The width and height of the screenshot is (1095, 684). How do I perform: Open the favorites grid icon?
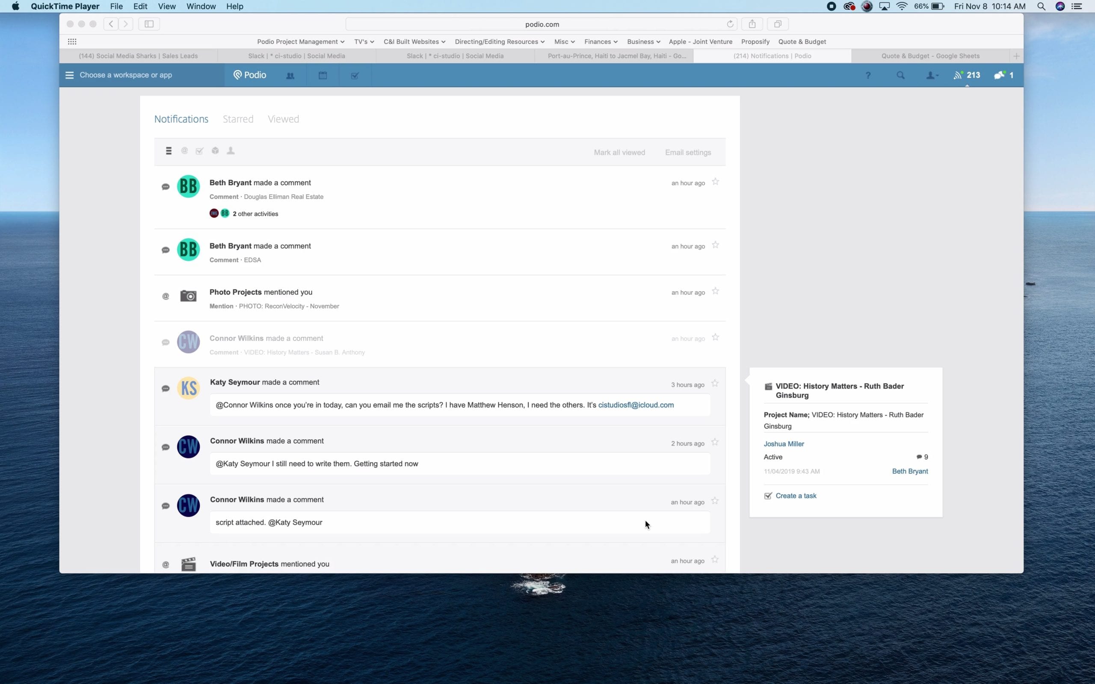pos(72,41)
